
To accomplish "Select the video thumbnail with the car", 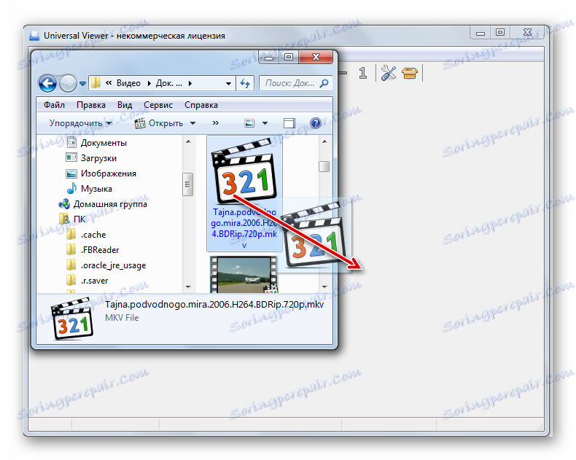I will tap(244, 274).
